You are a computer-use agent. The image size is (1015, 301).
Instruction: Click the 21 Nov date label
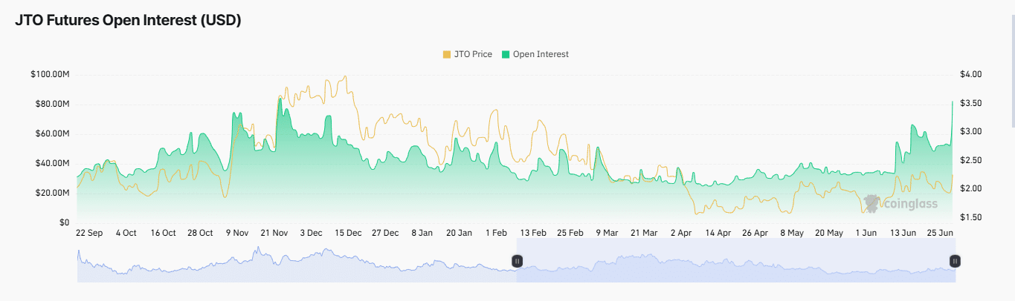274,233
